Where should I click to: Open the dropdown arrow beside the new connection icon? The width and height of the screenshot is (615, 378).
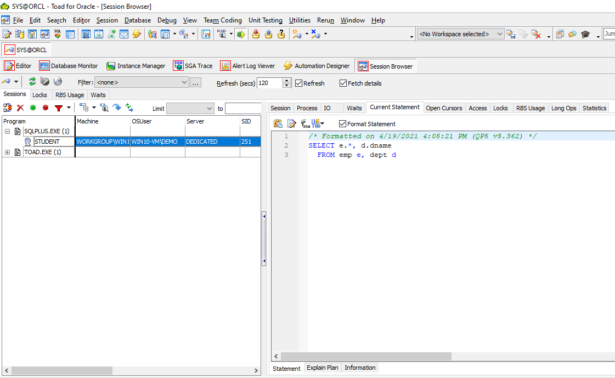coord(306,34)
